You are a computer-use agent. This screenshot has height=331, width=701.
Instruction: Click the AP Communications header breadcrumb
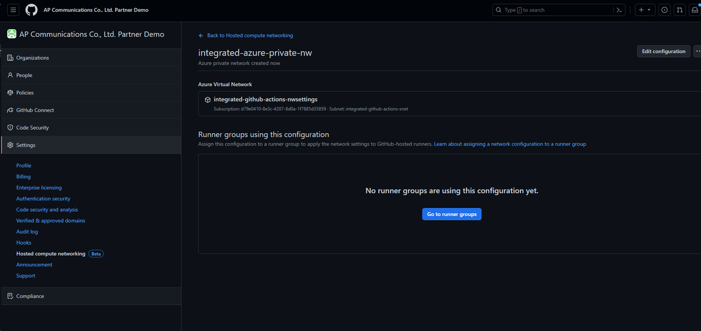[96, 10]
